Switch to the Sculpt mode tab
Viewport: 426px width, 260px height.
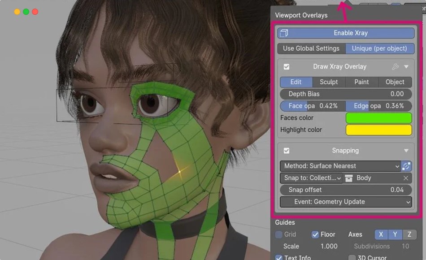[329, 82]
